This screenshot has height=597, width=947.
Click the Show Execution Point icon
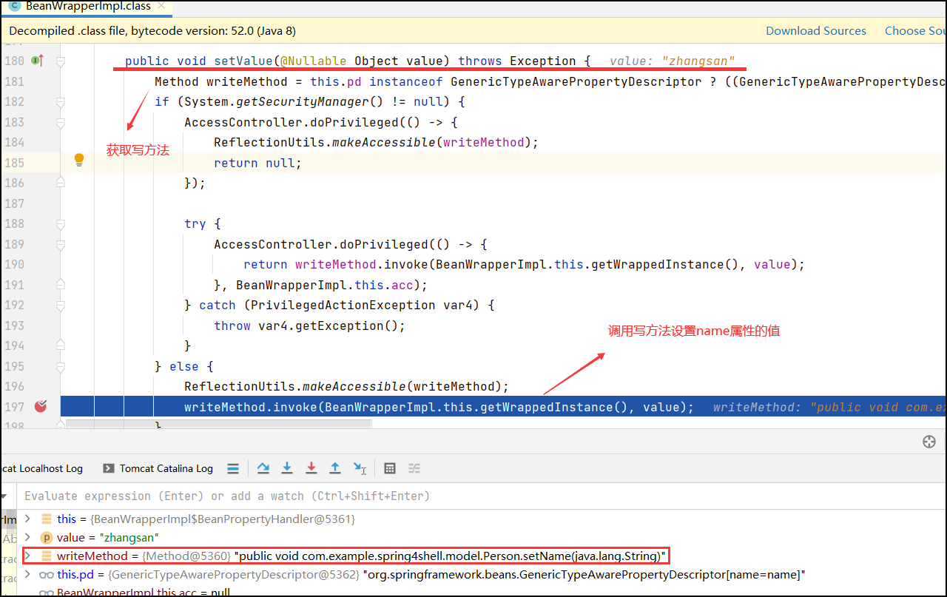click(x=233, y=468)
